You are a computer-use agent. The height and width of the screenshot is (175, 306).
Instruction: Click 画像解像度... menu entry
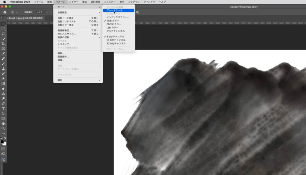point(64,31)
